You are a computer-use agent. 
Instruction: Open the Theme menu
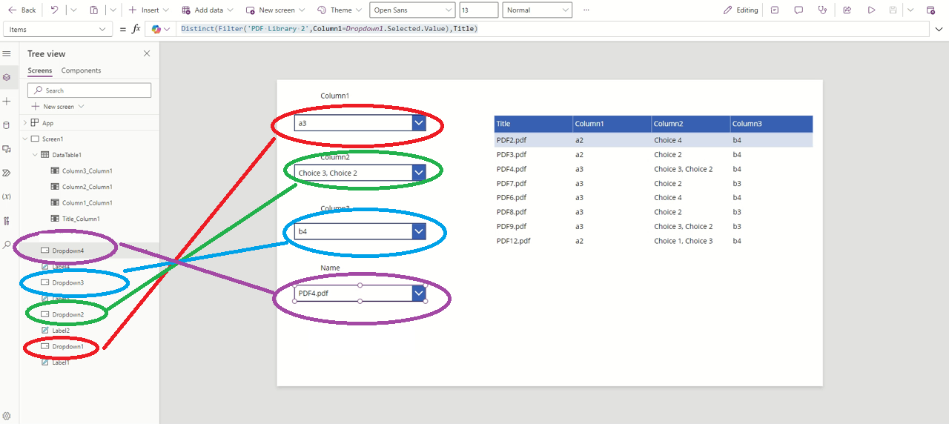(340, 10)
